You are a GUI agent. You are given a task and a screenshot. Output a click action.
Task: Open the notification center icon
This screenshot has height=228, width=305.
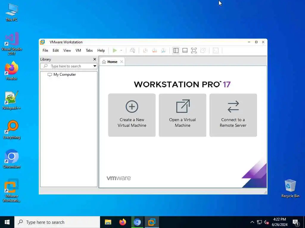pos(295,223)
